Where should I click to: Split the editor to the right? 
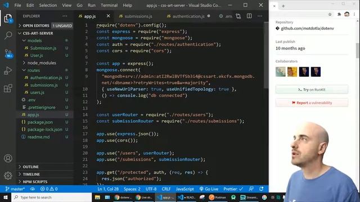click(x=249, y=16)
